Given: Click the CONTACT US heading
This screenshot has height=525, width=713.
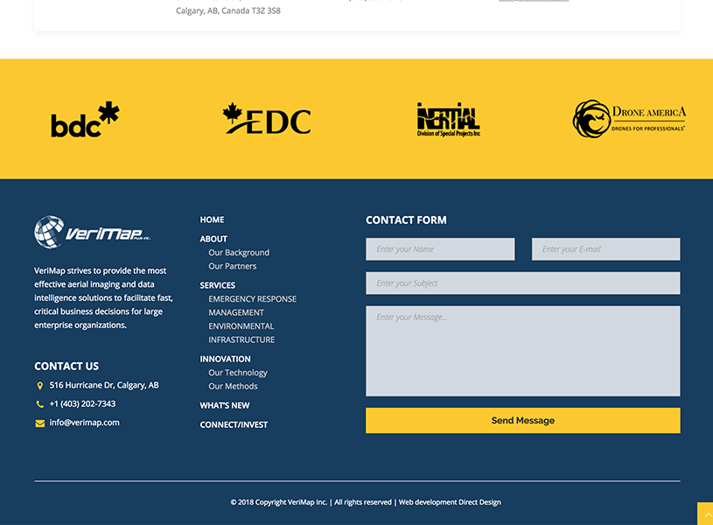Looking at the screenshot, I should (66, 367).
